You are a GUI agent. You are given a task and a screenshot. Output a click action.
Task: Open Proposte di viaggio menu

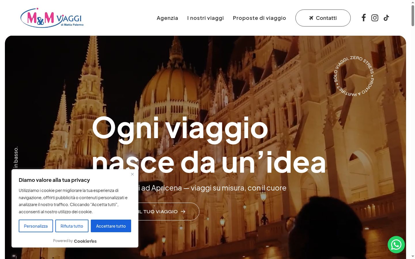(x=259, y=18)
